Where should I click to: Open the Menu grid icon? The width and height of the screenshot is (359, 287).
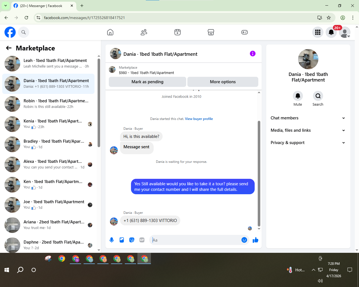tap(318, 32)
